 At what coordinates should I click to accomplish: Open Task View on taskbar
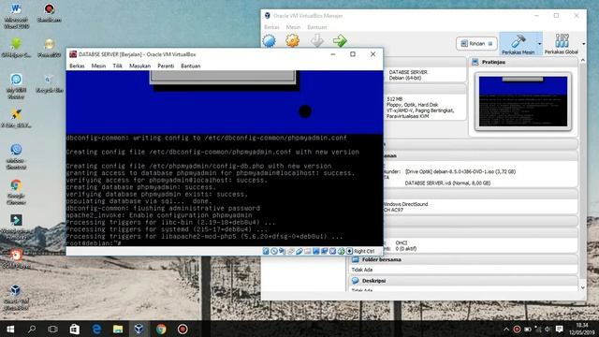[x=53, y=329]
